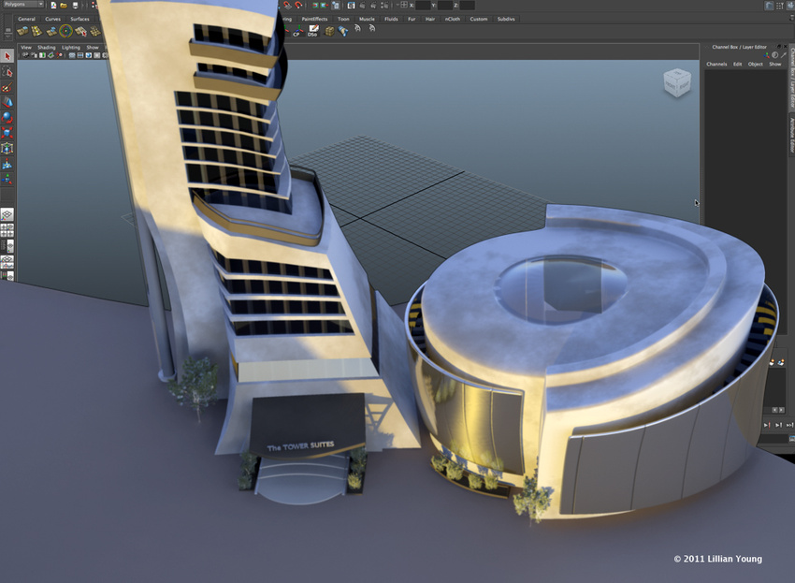The image size is (795, 583).
Task: Click the Save Scene icon
Action: [75, 5]
